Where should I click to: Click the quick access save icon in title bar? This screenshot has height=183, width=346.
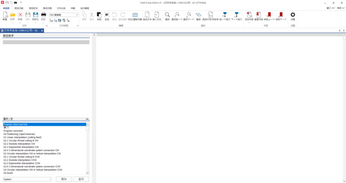(x=7, y=3)
